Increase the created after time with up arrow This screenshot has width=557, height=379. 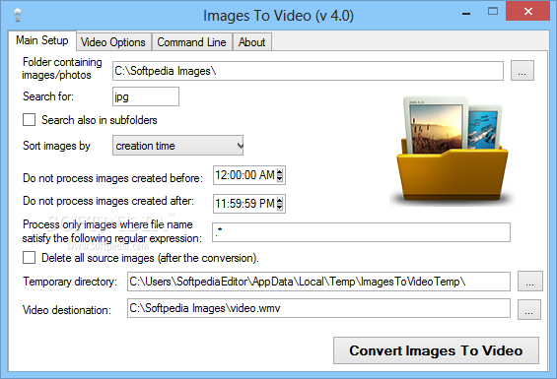click(280, 200)
